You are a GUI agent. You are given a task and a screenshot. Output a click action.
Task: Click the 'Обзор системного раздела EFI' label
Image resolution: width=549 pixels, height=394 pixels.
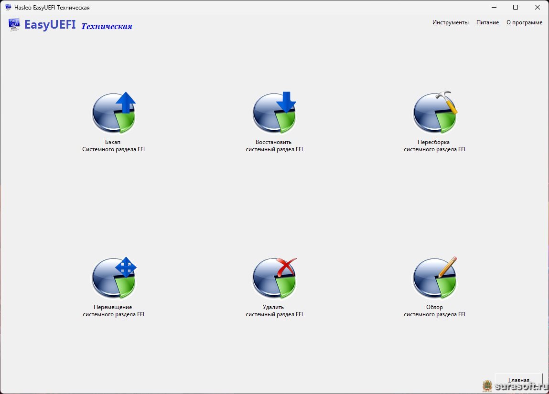click(x=434, y=311)
